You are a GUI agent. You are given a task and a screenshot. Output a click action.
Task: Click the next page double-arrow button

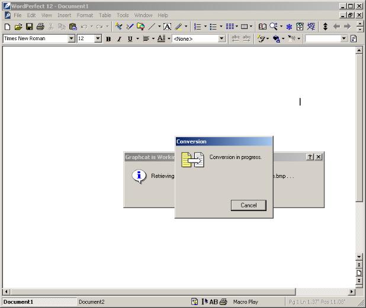click(359, 280)
